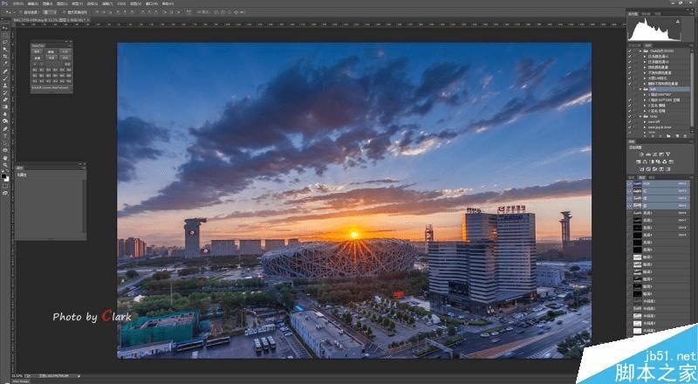
Task: Open the Filter menu
Action: coord(106,4)
